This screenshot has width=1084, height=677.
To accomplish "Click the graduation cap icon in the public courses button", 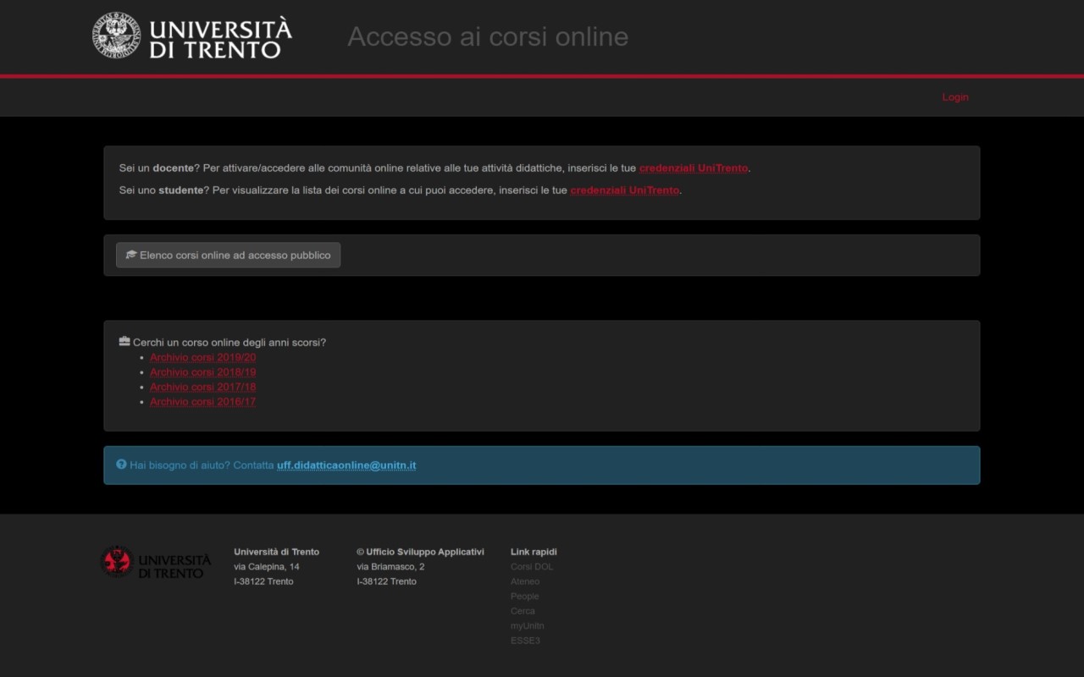I will (131, 255).
